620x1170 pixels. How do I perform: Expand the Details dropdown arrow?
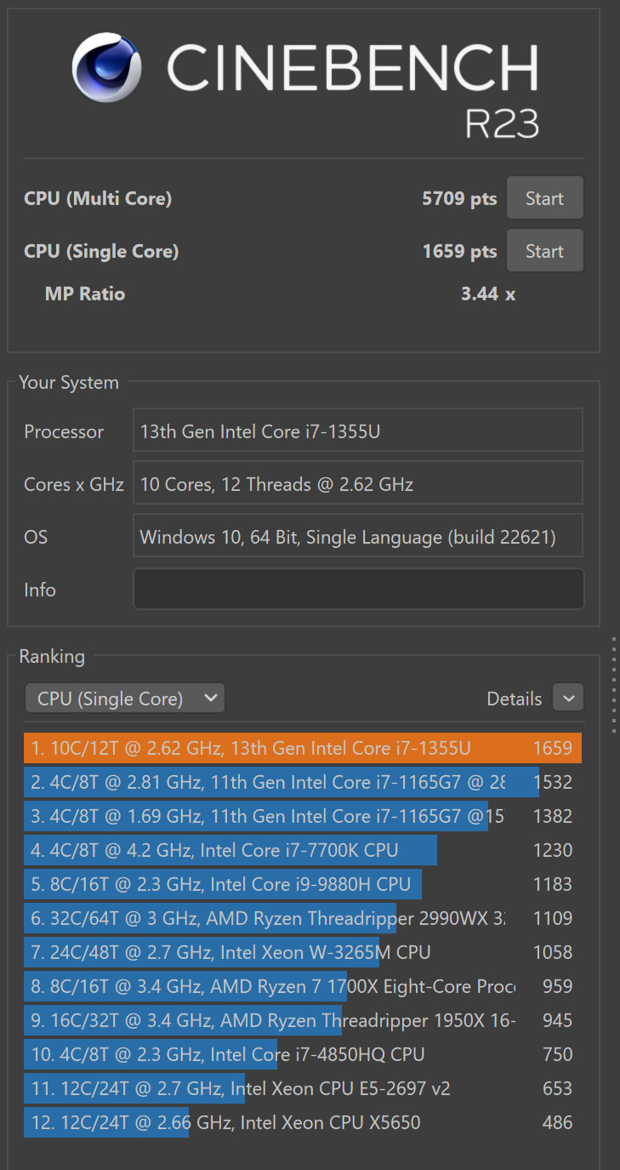click(568, 698)
